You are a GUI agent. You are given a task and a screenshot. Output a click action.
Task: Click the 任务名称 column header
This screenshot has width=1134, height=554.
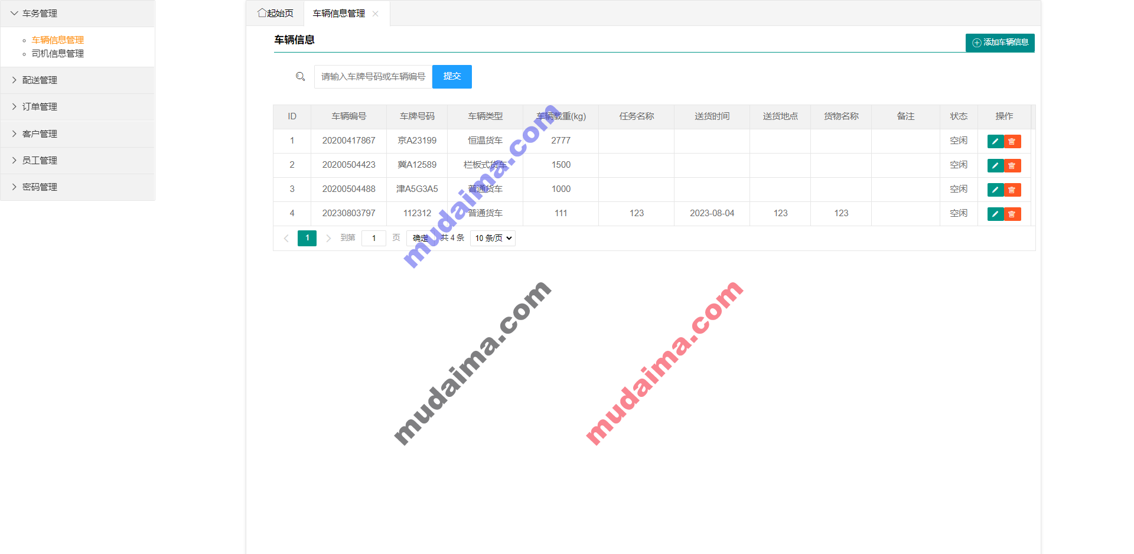click(637, 116)
